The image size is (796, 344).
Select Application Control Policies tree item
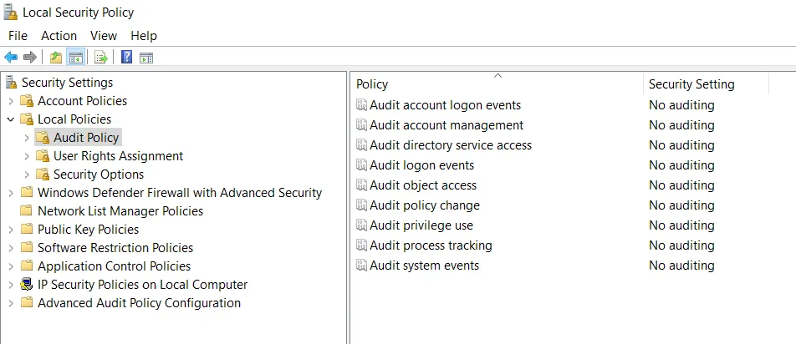(115, 266)
